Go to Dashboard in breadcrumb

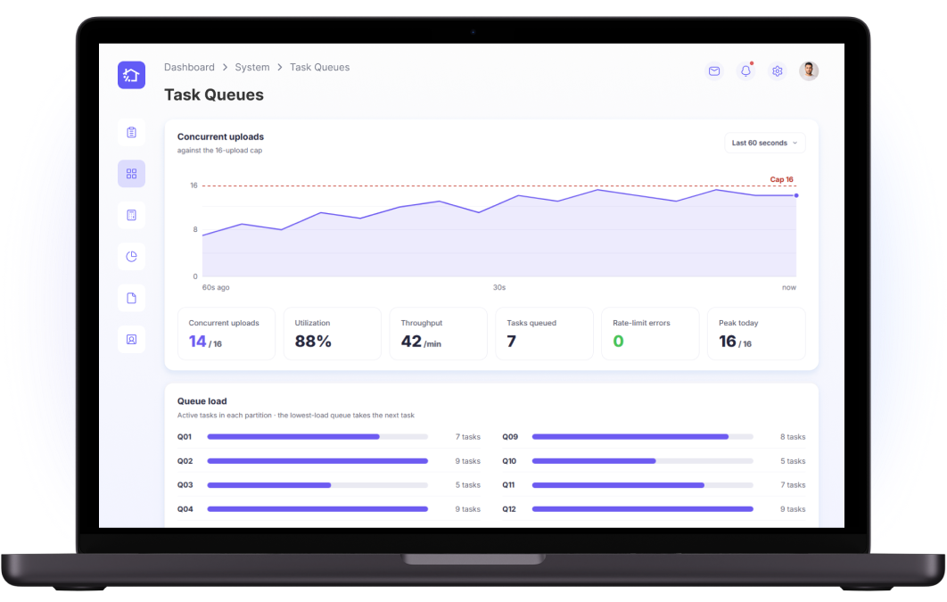pyautogui.click(x=189, y=67)
